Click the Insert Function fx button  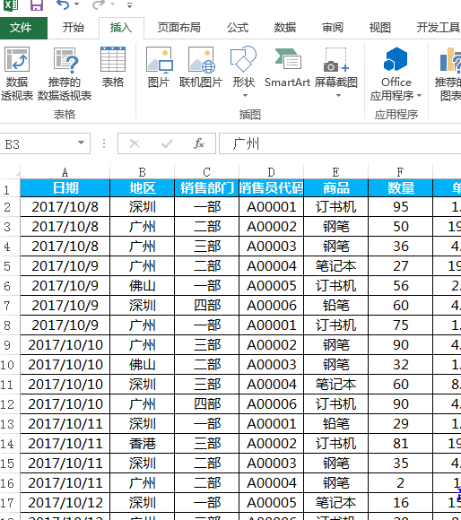tap(199, 143)
